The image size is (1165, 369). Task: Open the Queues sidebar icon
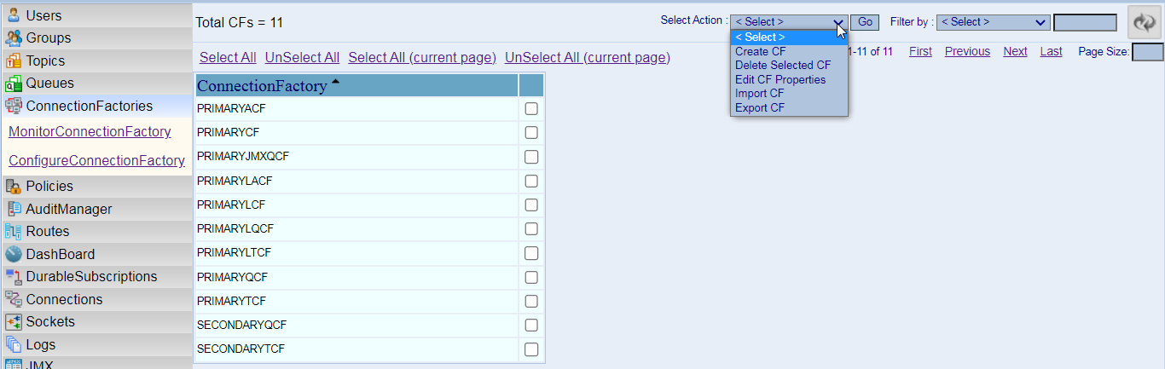[13, 83]
